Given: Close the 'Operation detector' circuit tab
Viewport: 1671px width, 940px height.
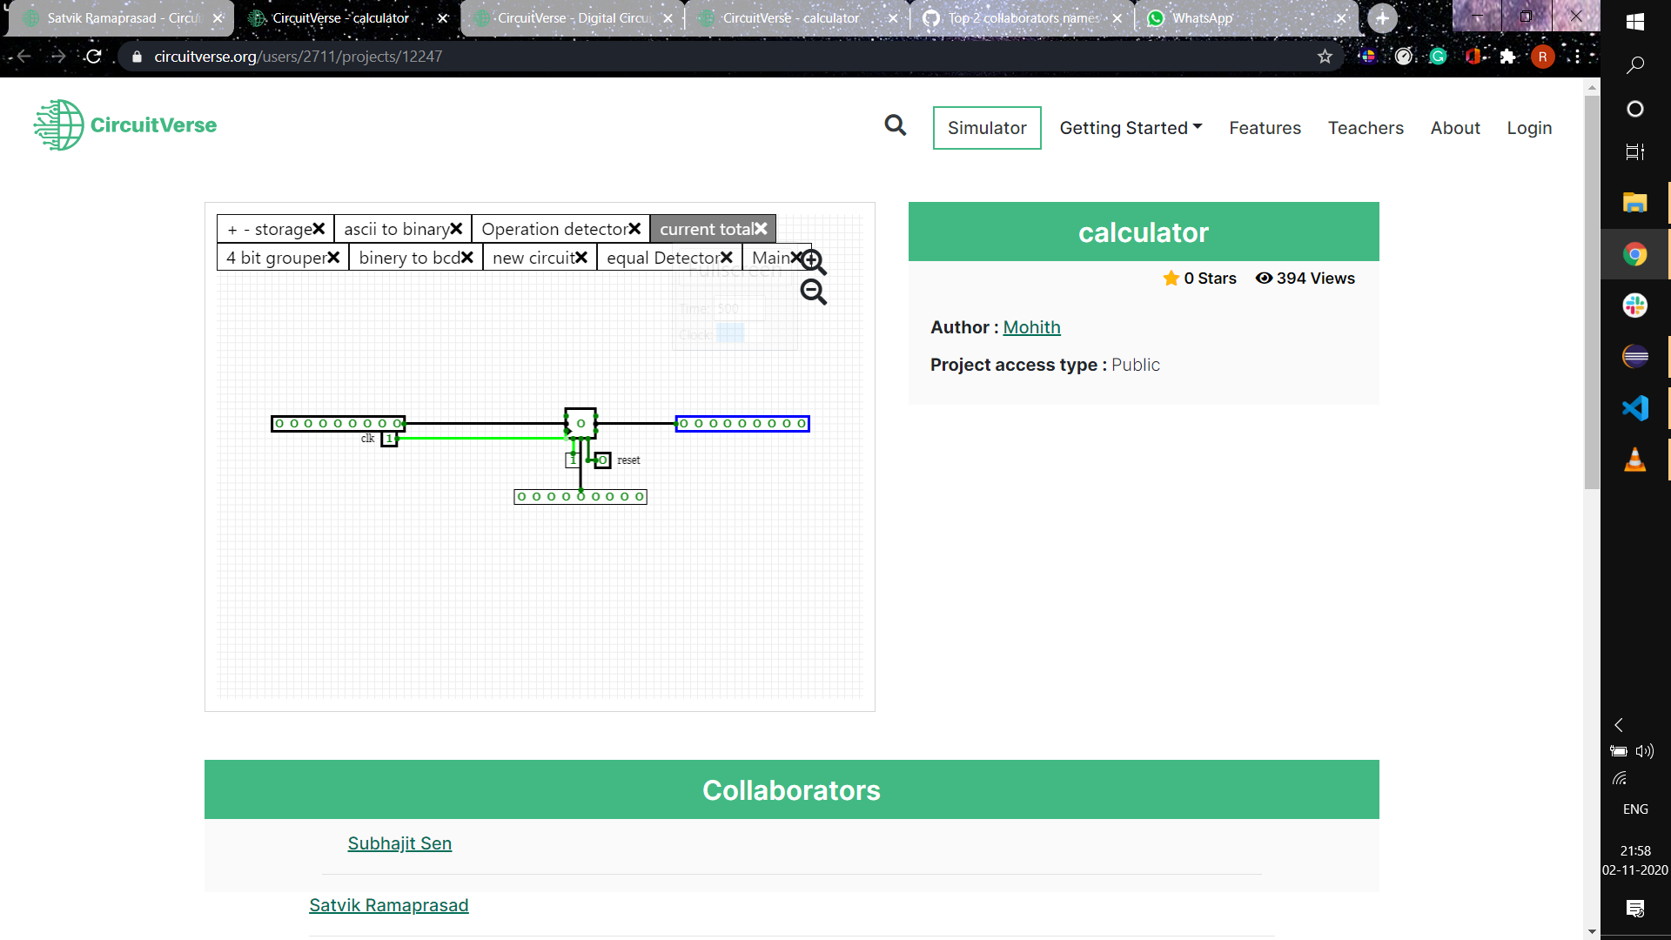Looking at the screenshot, I should [634, 229].
